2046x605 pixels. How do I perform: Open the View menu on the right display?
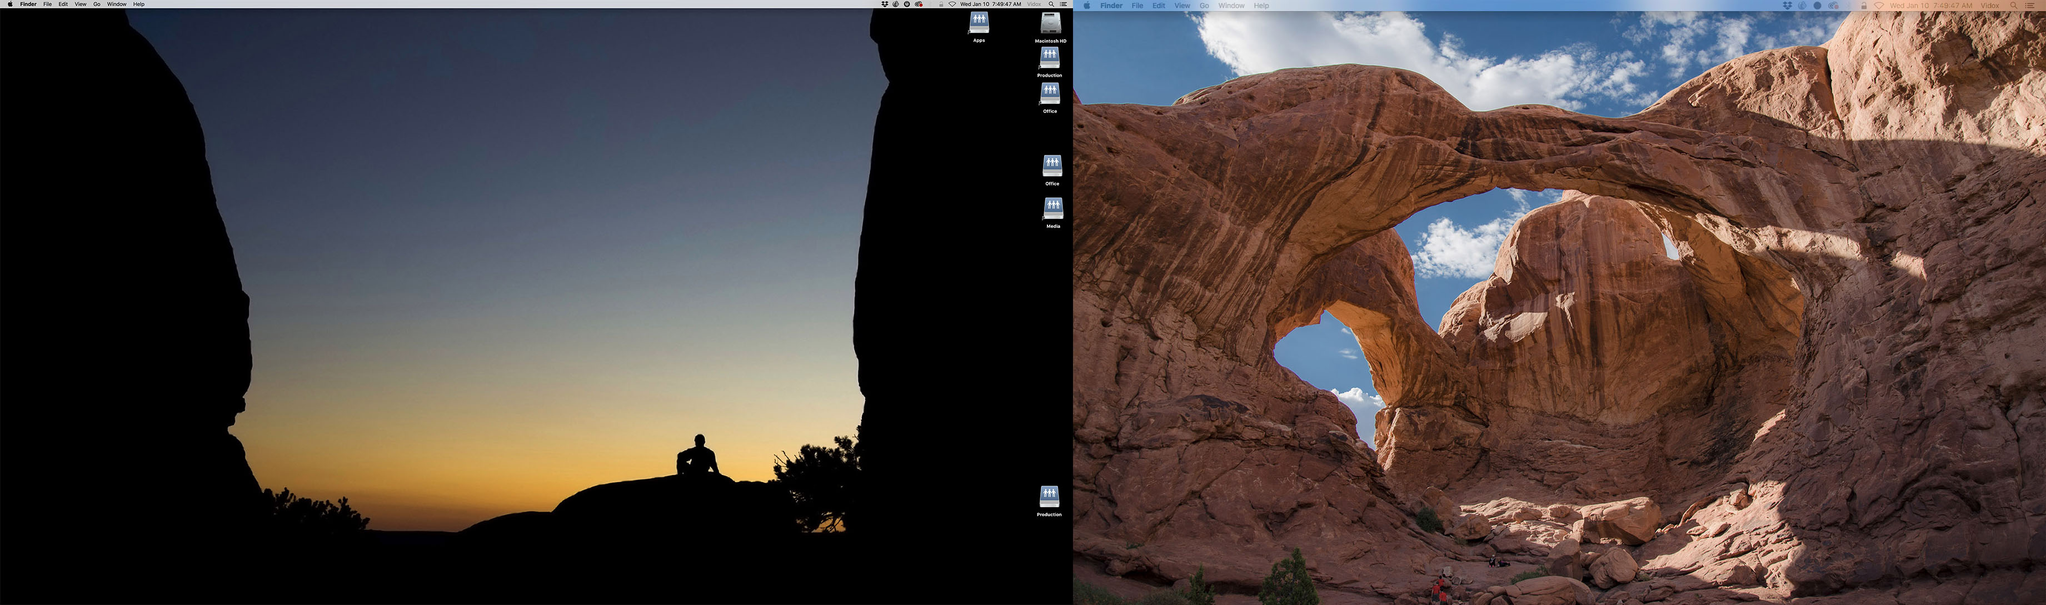[x=1182, y=6]
